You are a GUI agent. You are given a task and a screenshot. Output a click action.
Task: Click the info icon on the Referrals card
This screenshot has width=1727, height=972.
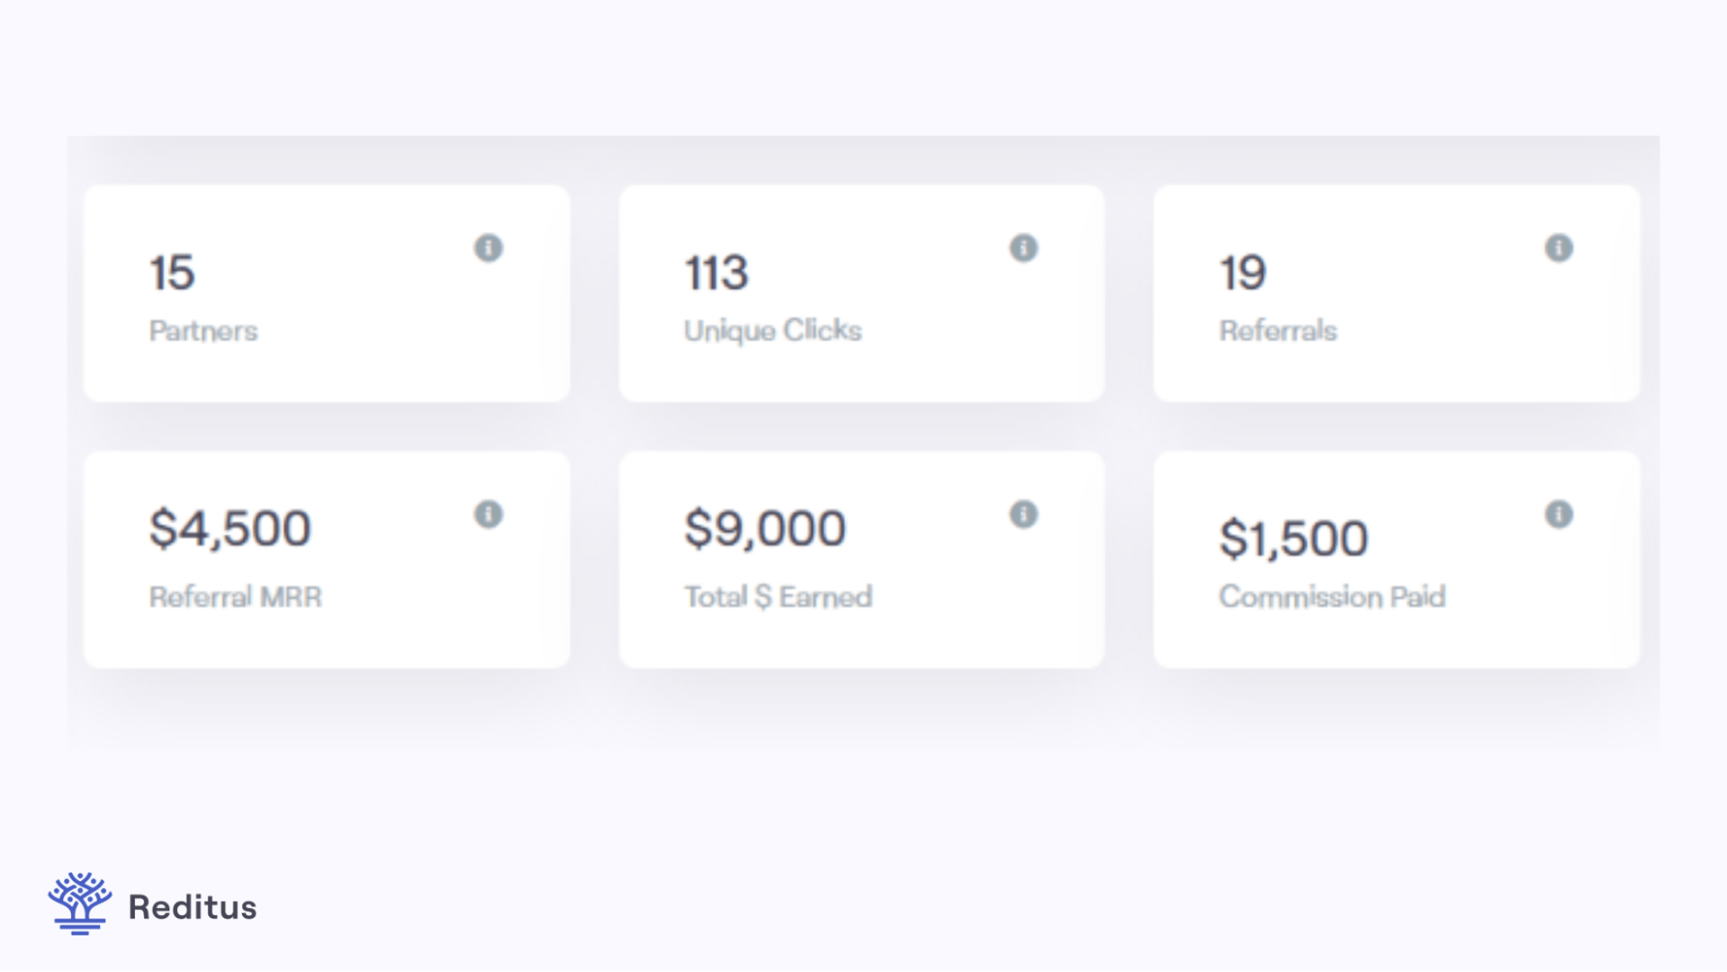click(x=1558, y=250)
